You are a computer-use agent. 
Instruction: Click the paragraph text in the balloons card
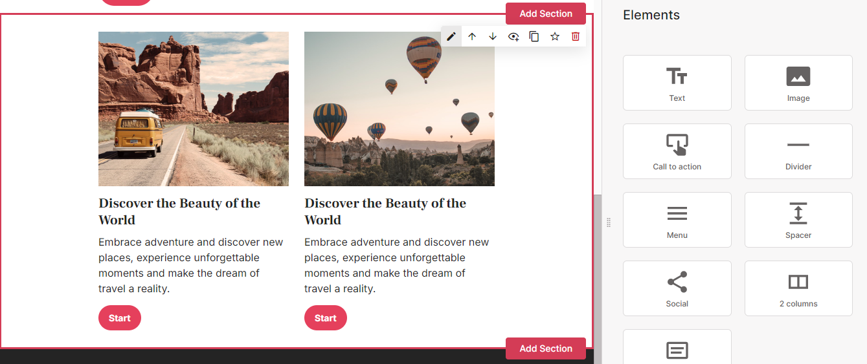pos(397,265)
